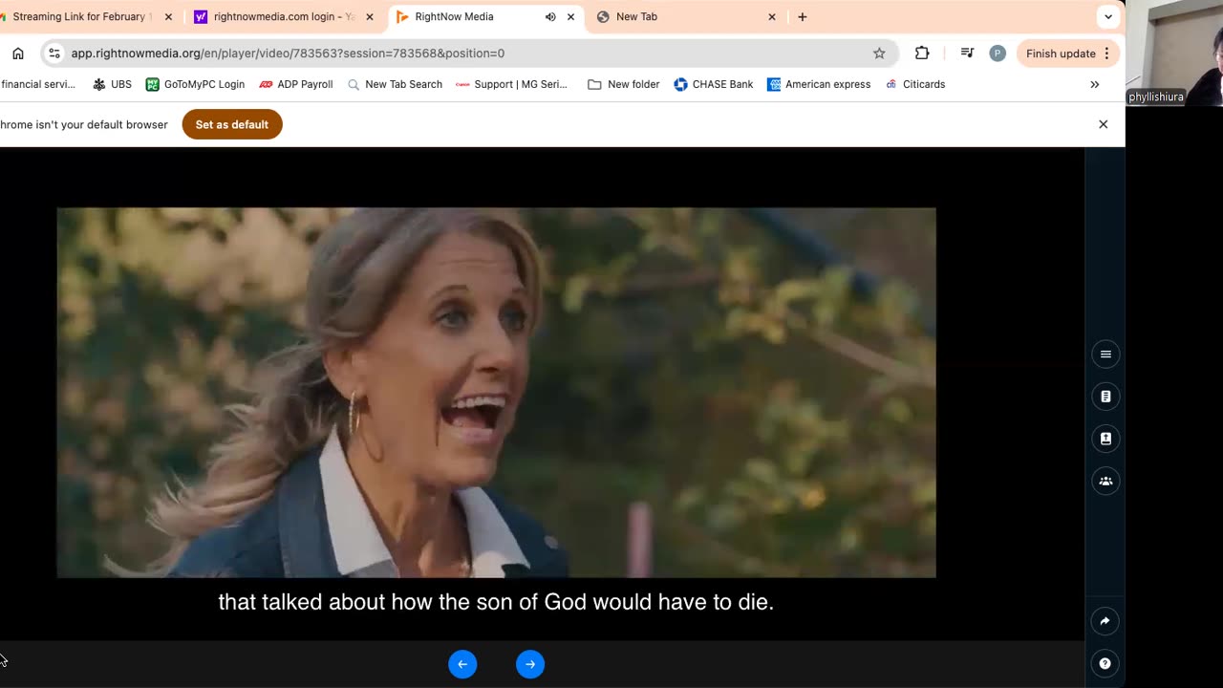Open the group people icon in sidebar

coord(1105,481)
